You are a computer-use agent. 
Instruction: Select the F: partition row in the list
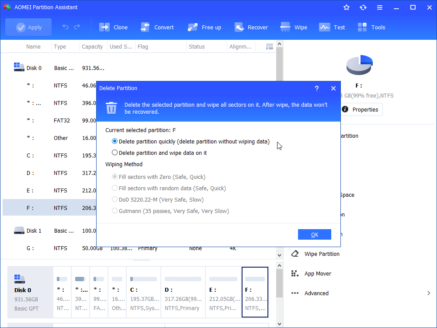(49, 208)
